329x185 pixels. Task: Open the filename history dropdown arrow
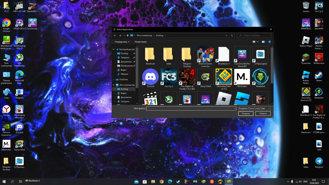click(x=235, y=108)
